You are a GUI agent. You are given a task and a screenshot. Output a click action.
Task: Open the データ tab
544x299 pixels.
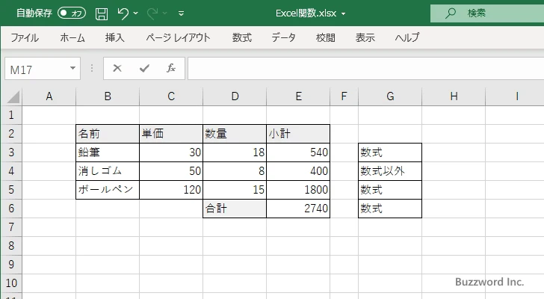283,37
